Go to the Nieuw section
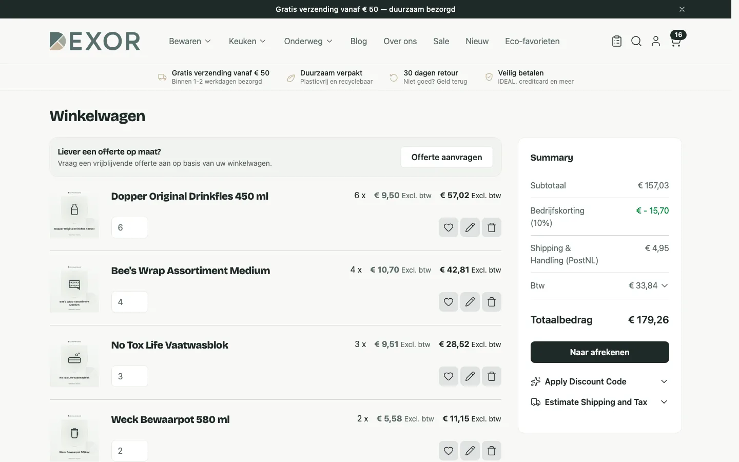The width and height of the screenshot is (739, 462). pyautogui.click(x=477, y=41)
